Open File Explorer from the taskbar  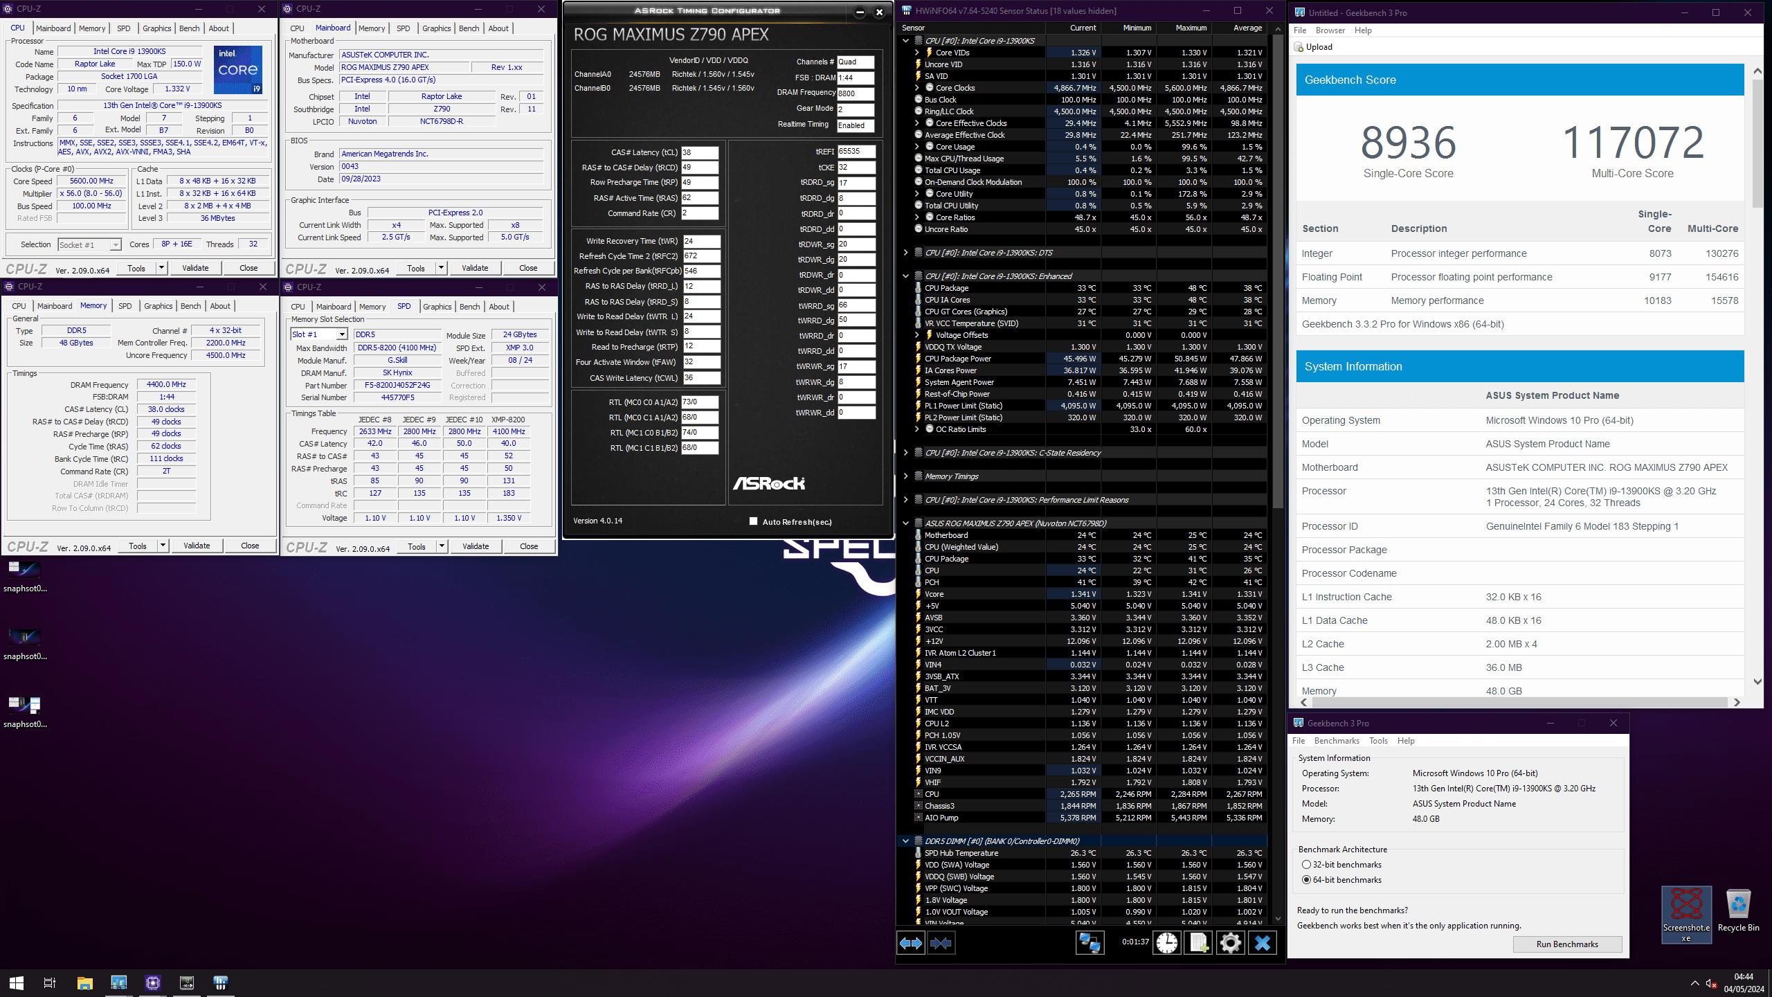pos(84,982)
